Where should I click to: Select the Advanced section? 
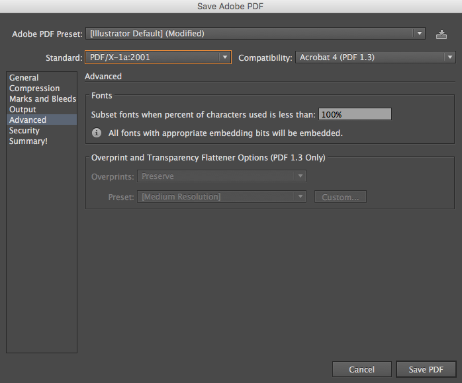pyautogui.click(x=42, y=120)
